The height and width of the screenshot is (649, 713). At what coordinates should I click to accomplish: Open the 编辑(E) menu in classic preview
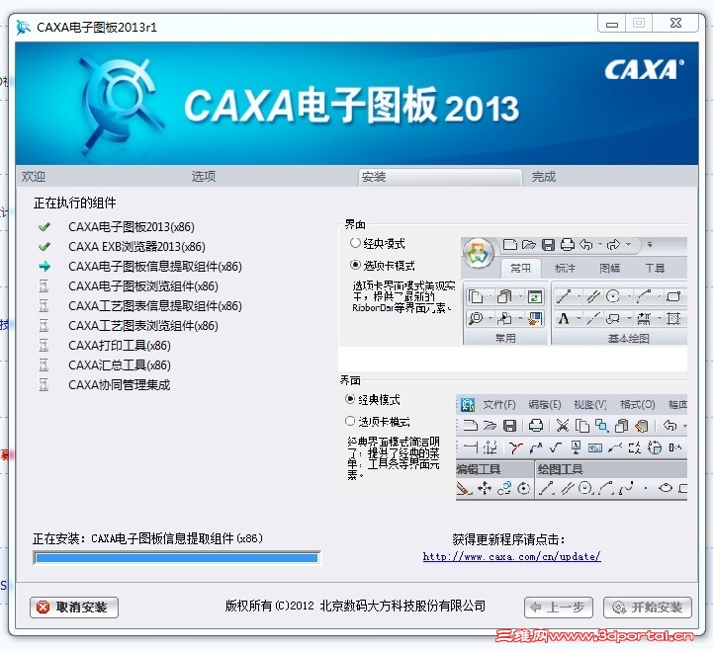click(545, 404)
